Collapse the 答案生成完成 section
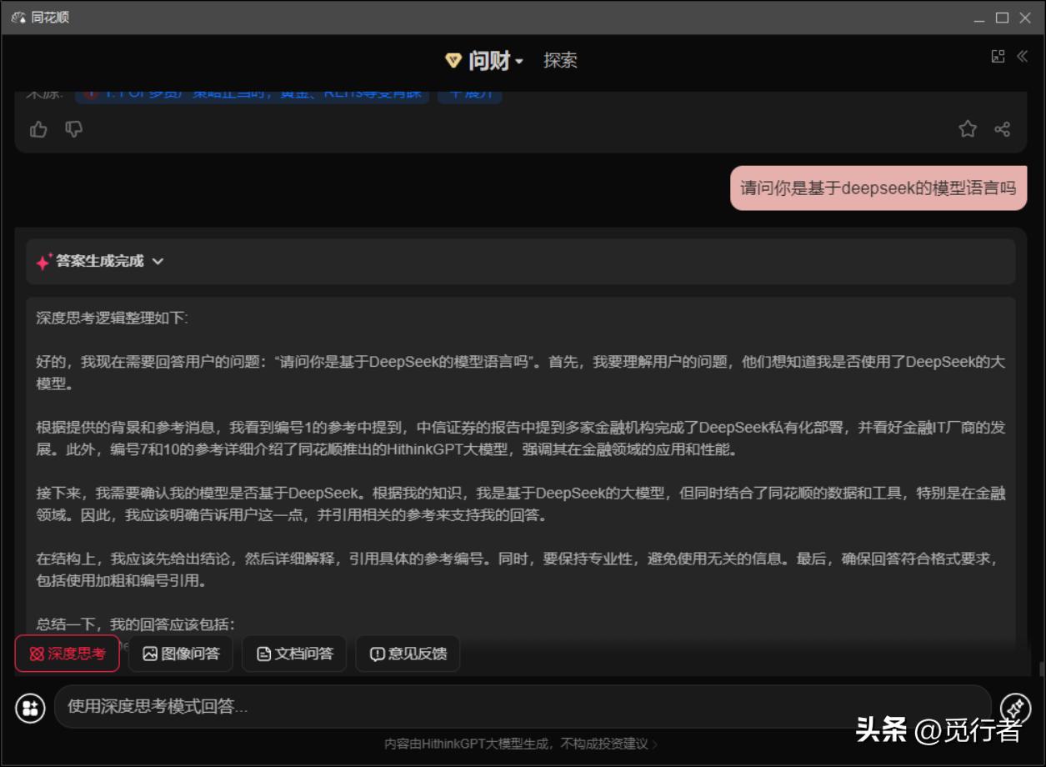 pyautogui.click(x=158, y=261)
